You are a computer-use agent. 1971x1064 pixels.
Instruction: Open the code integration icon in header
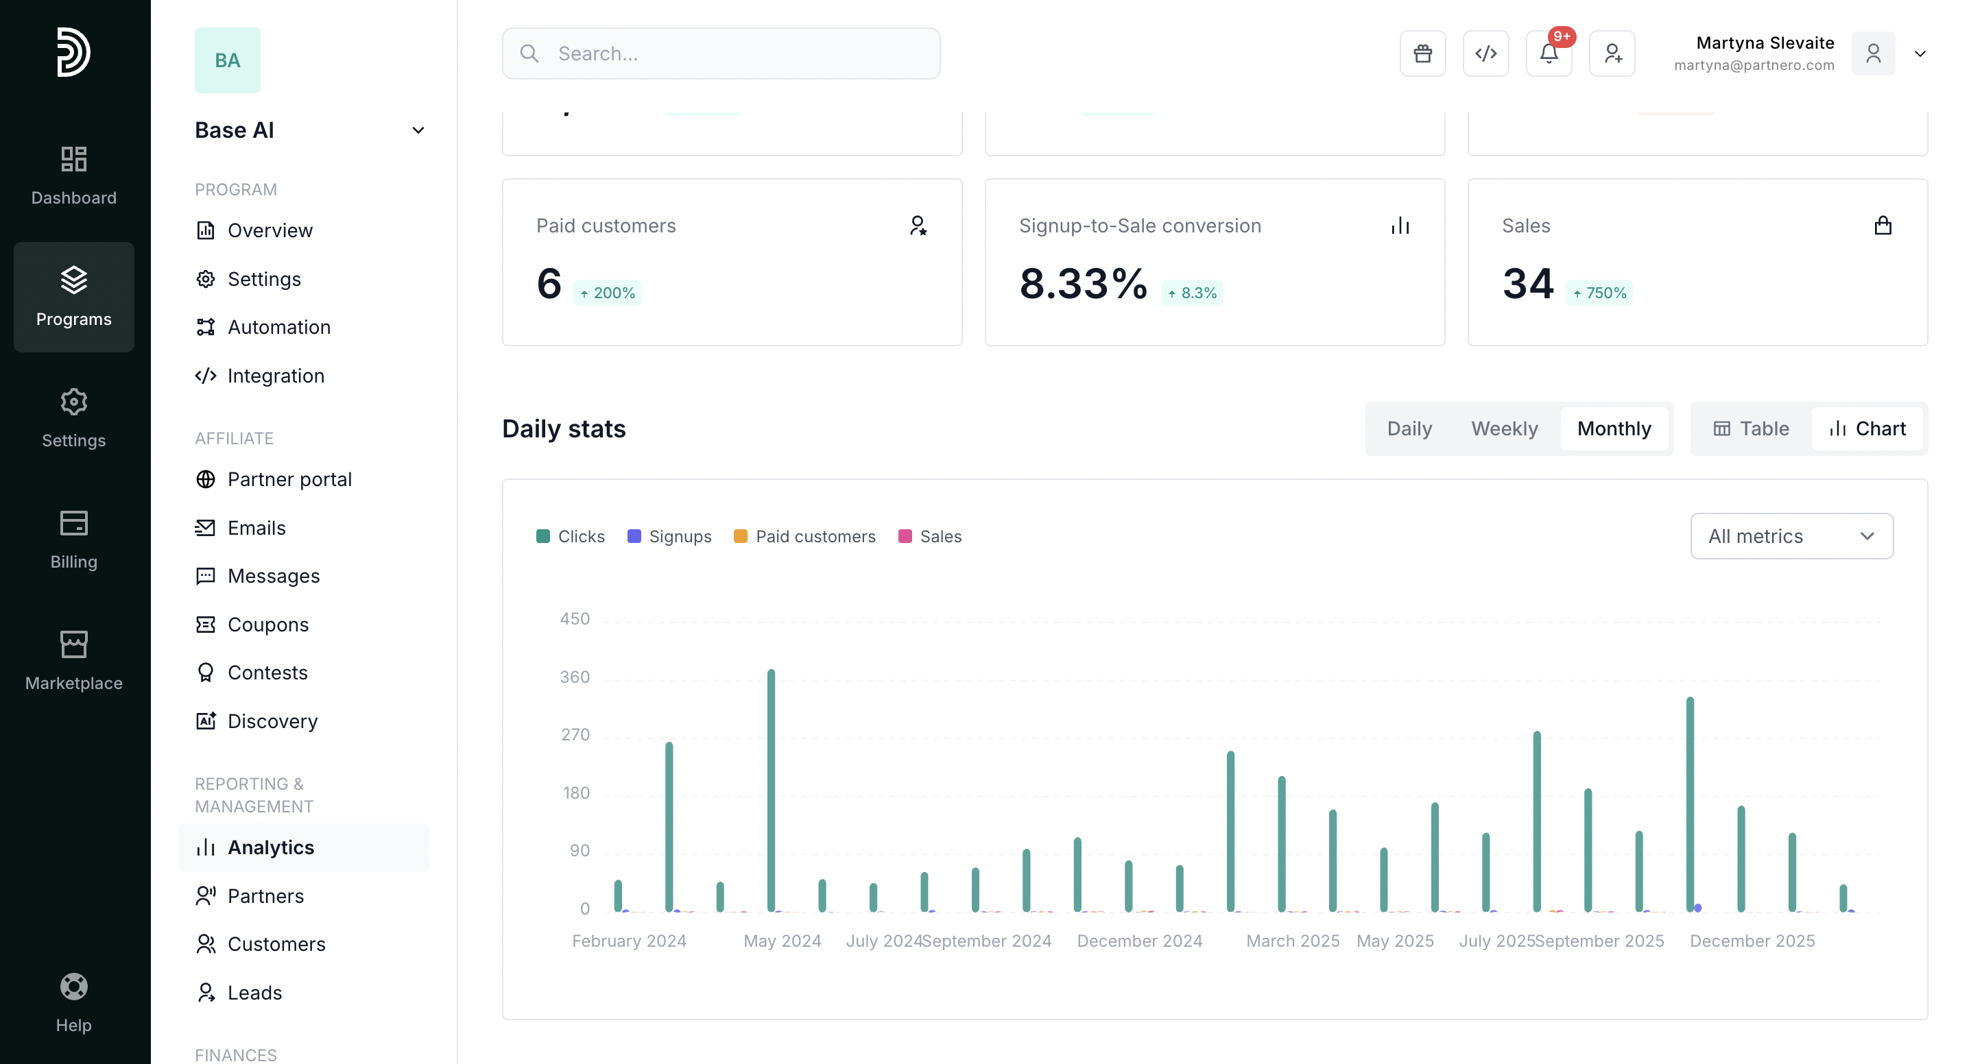(x=1485, y=53)
